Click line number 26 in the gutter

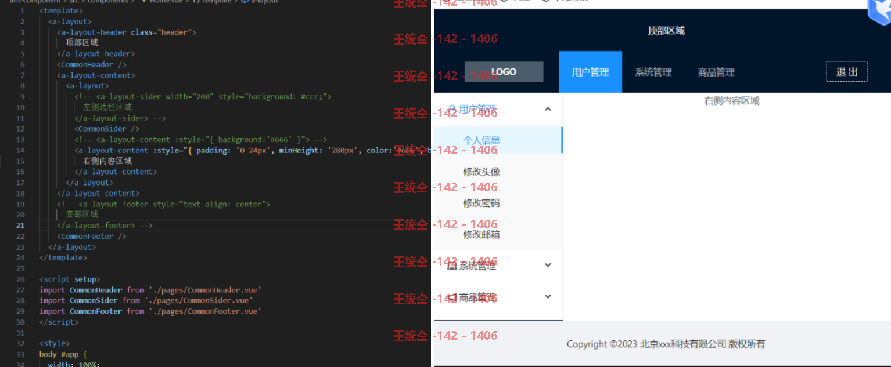(x=20, y=279)
